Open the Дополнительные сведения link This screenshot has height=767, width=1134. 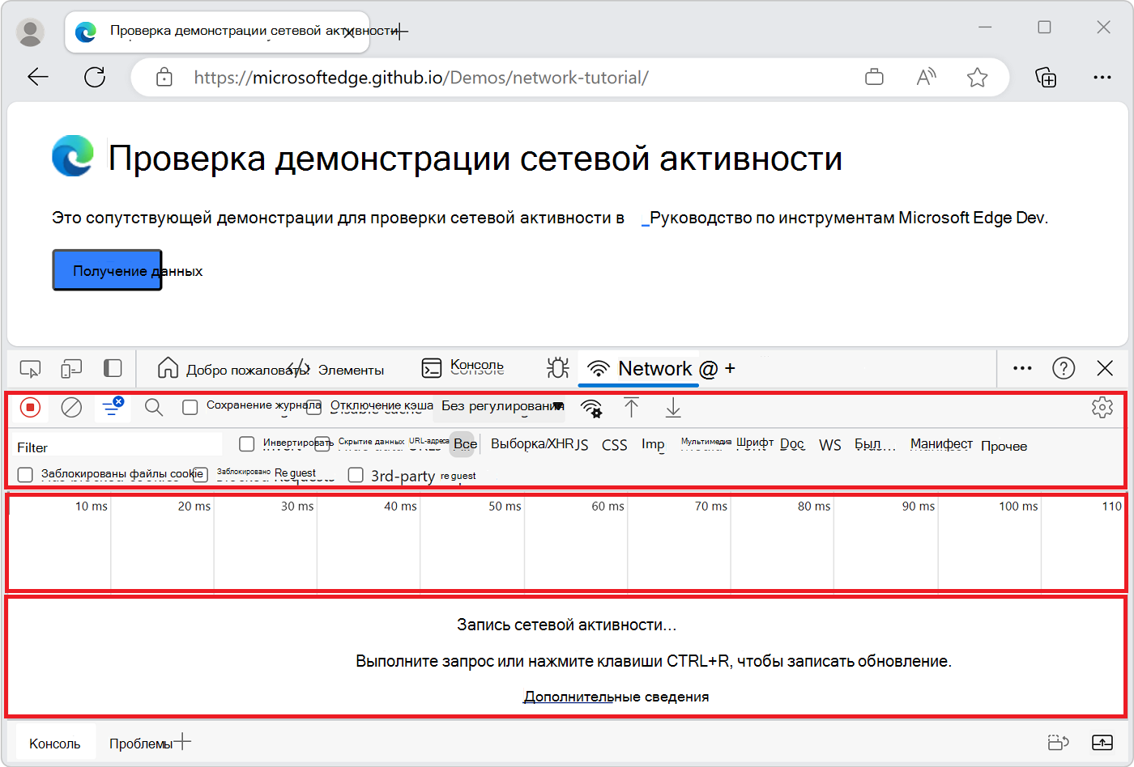point(616,696)
